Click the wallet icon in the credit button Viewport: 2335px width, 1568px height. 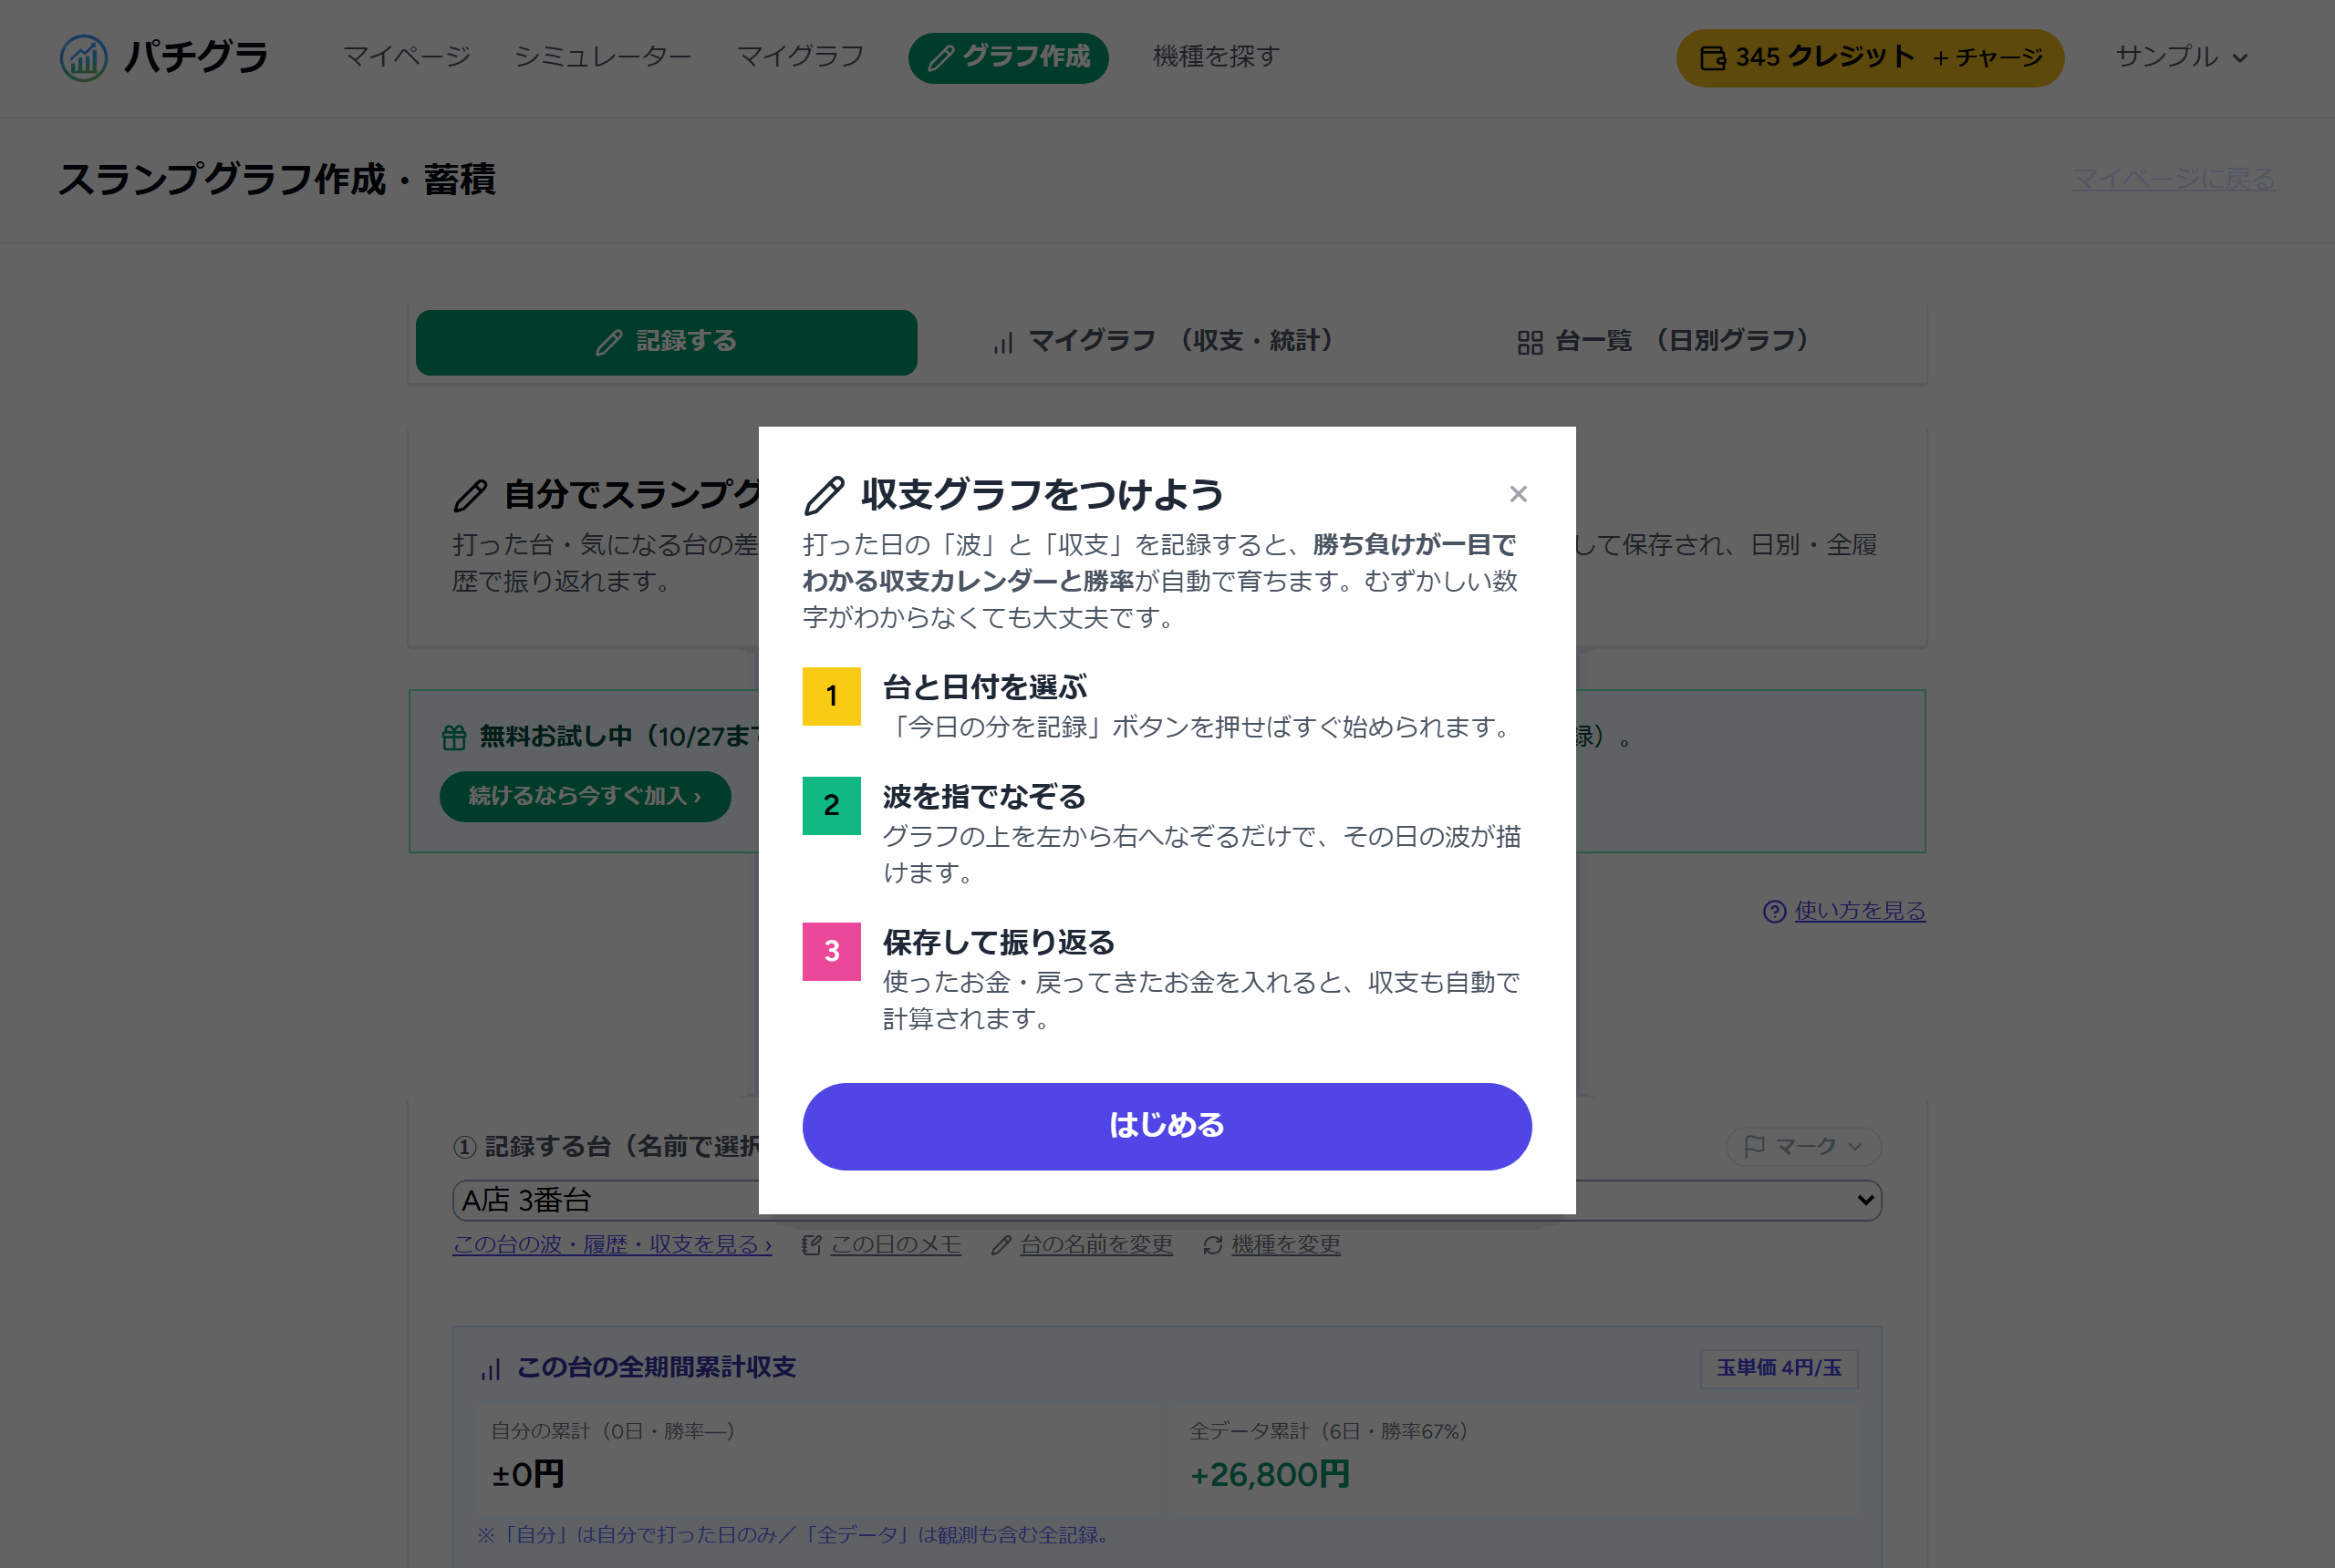[1713, 59]
